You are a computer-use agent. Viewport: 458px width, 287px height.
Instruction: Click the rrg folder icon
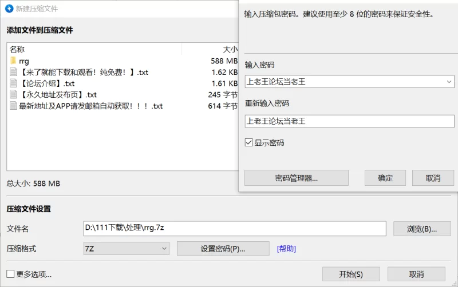[13, 61]
